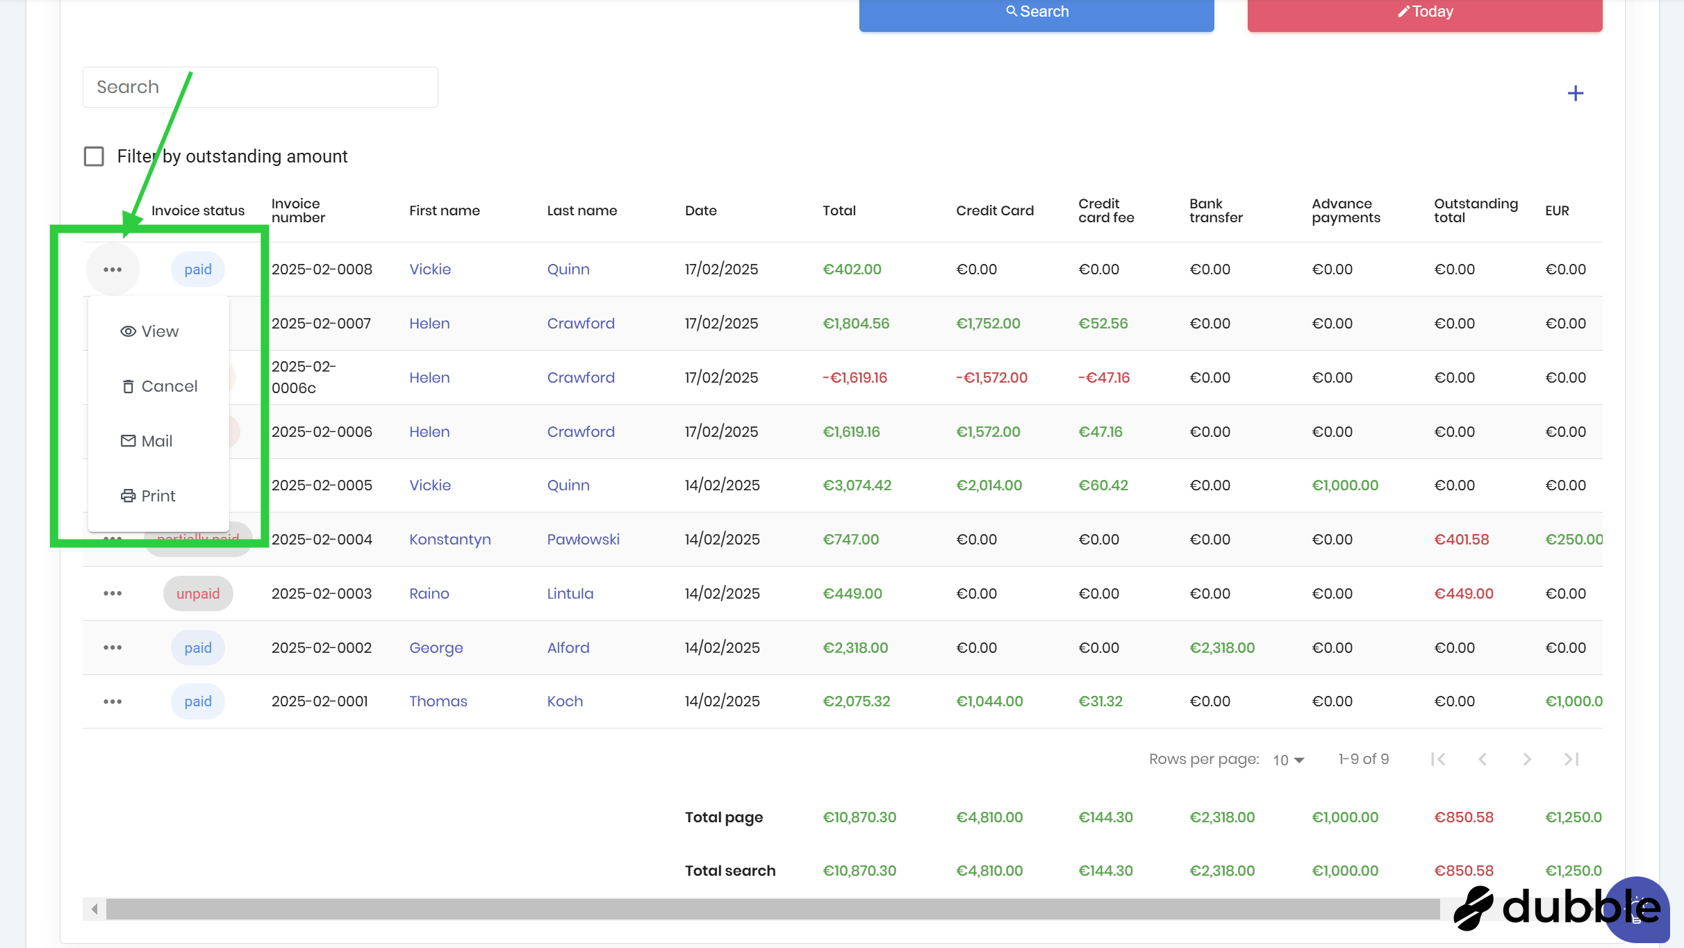Enable Filter by outstanding amount checkbox
Screen dimensions: 1684x948
pos(94,156)
